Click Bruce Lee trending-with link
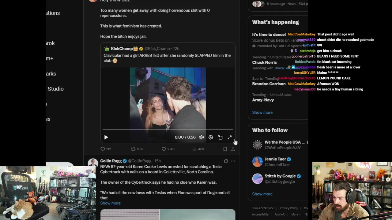This screenshot has width=392, height=220. point(282,68)
